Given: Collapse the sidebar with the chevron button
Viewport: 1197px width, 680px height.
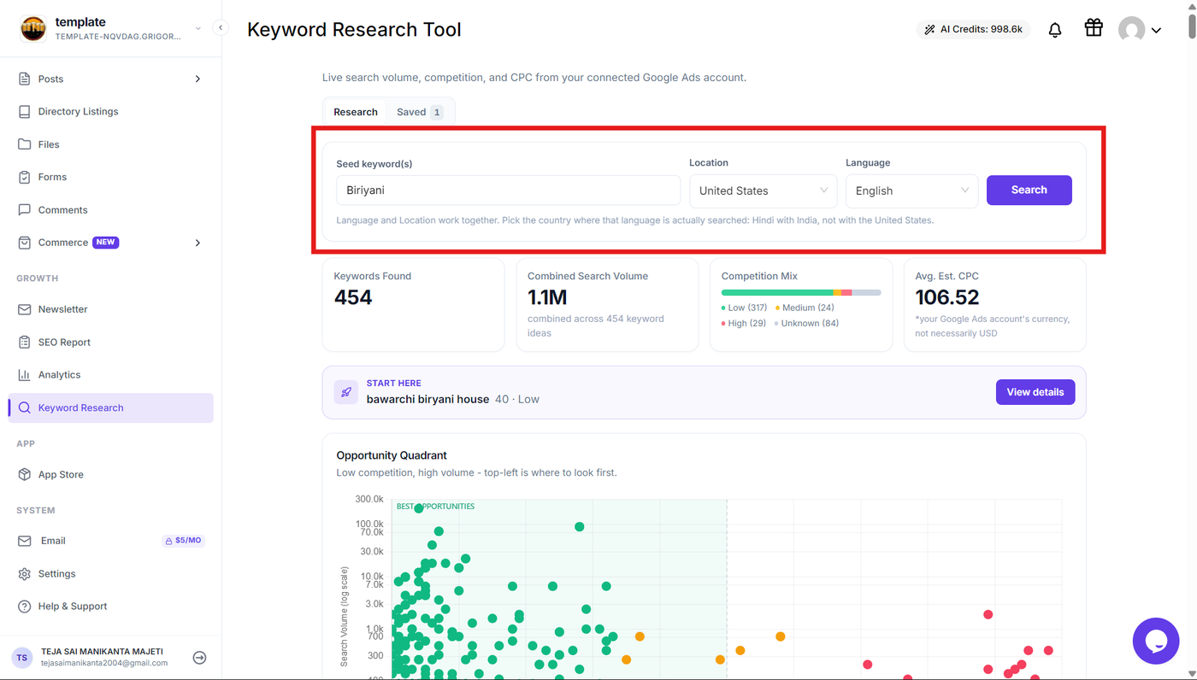Looking at the screenshot, I should 220,28.
